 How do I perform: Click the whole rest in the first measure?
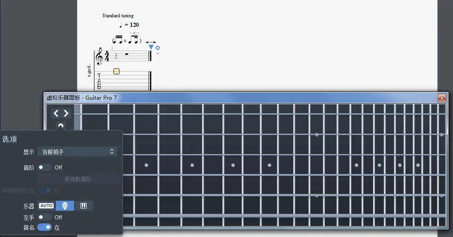point(127,54)
